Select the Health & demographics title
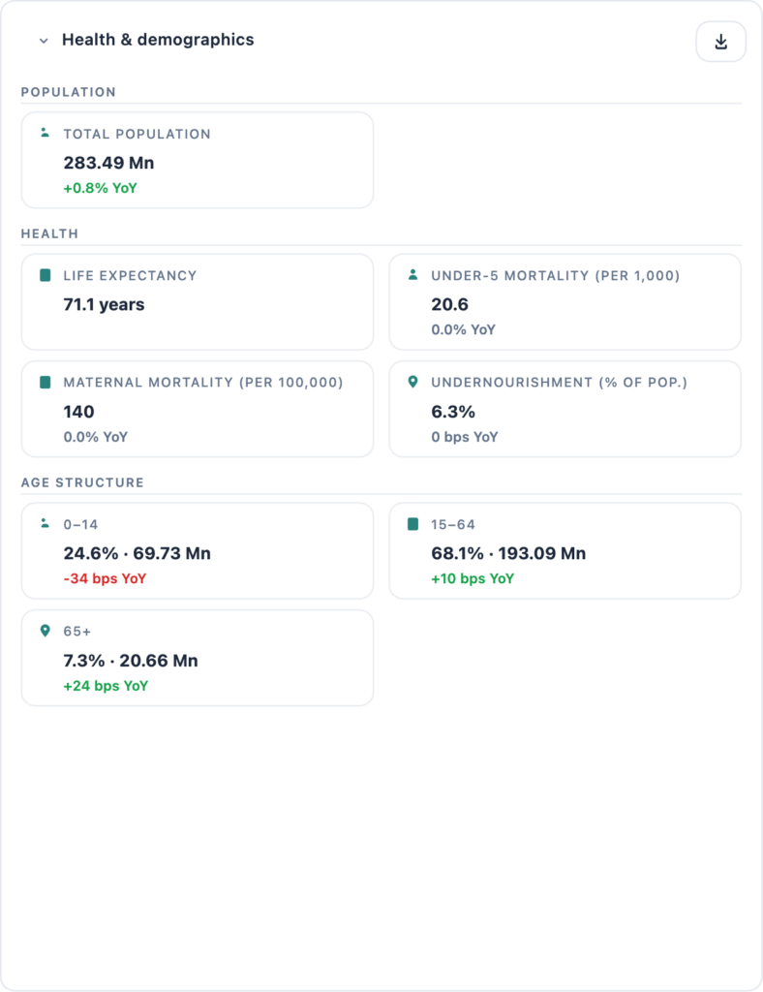Viewport: 763px width, 992px height. point(158,40)
